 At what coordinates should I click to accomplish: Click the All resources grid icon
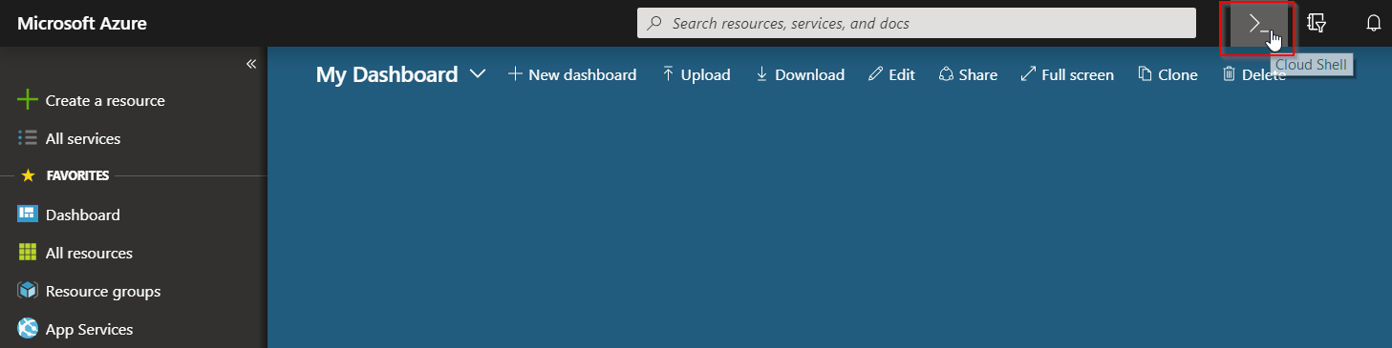[28, 253]
